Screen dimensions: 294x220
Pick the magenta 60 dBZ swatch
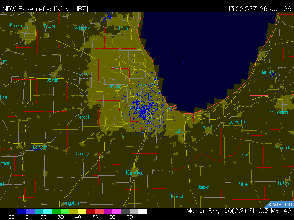coord(116,212)
